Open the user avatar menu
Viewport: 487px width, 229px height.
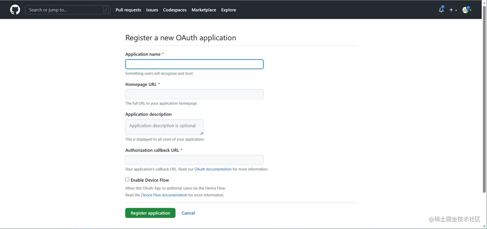(467, 10)
